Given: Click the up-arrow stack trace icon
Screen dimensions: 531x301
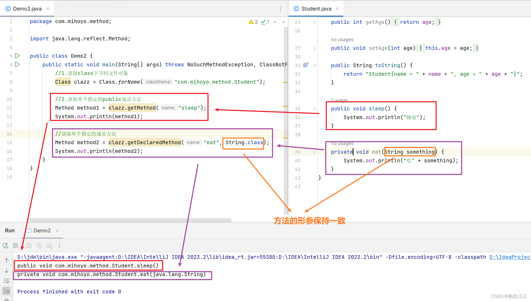Looking at the screenshot, I should (7, 260).
